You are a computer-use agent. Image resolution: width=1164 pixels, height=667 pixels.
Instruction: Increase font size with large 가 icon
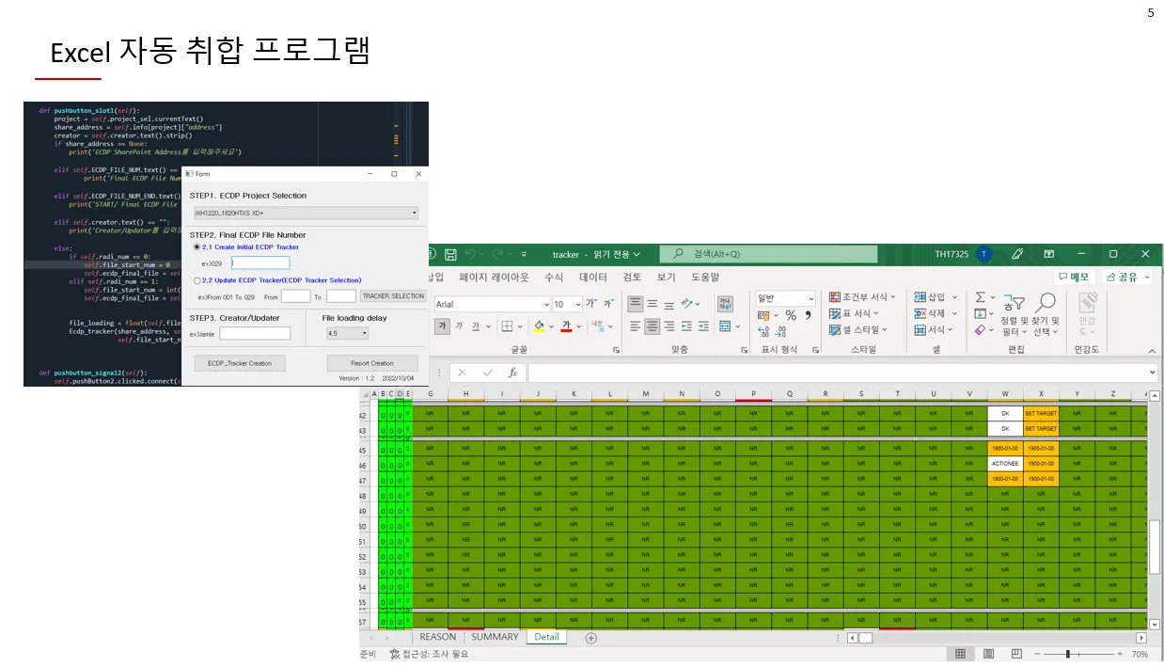pos(590,303)
